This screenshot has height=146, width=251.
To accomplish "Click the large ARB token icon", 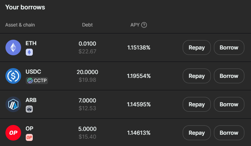I will coord(13,104).
